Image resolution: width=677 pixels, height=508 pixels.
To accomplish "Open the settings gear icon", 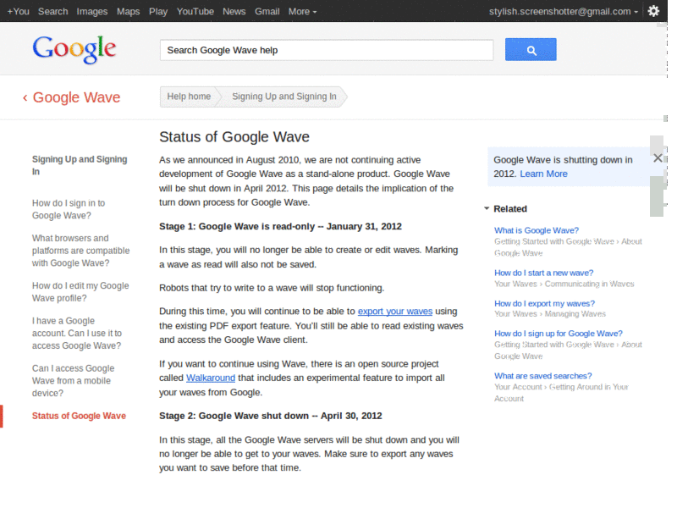I will (653, 11).
